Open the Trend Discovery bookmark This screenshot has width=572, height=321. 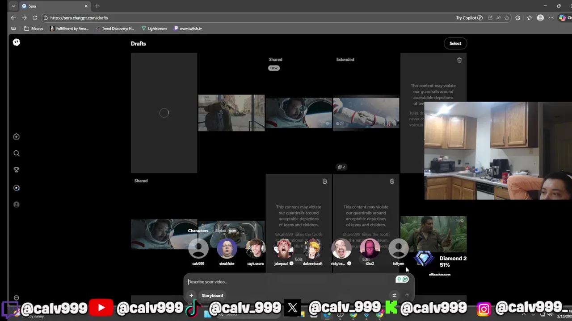115,28
